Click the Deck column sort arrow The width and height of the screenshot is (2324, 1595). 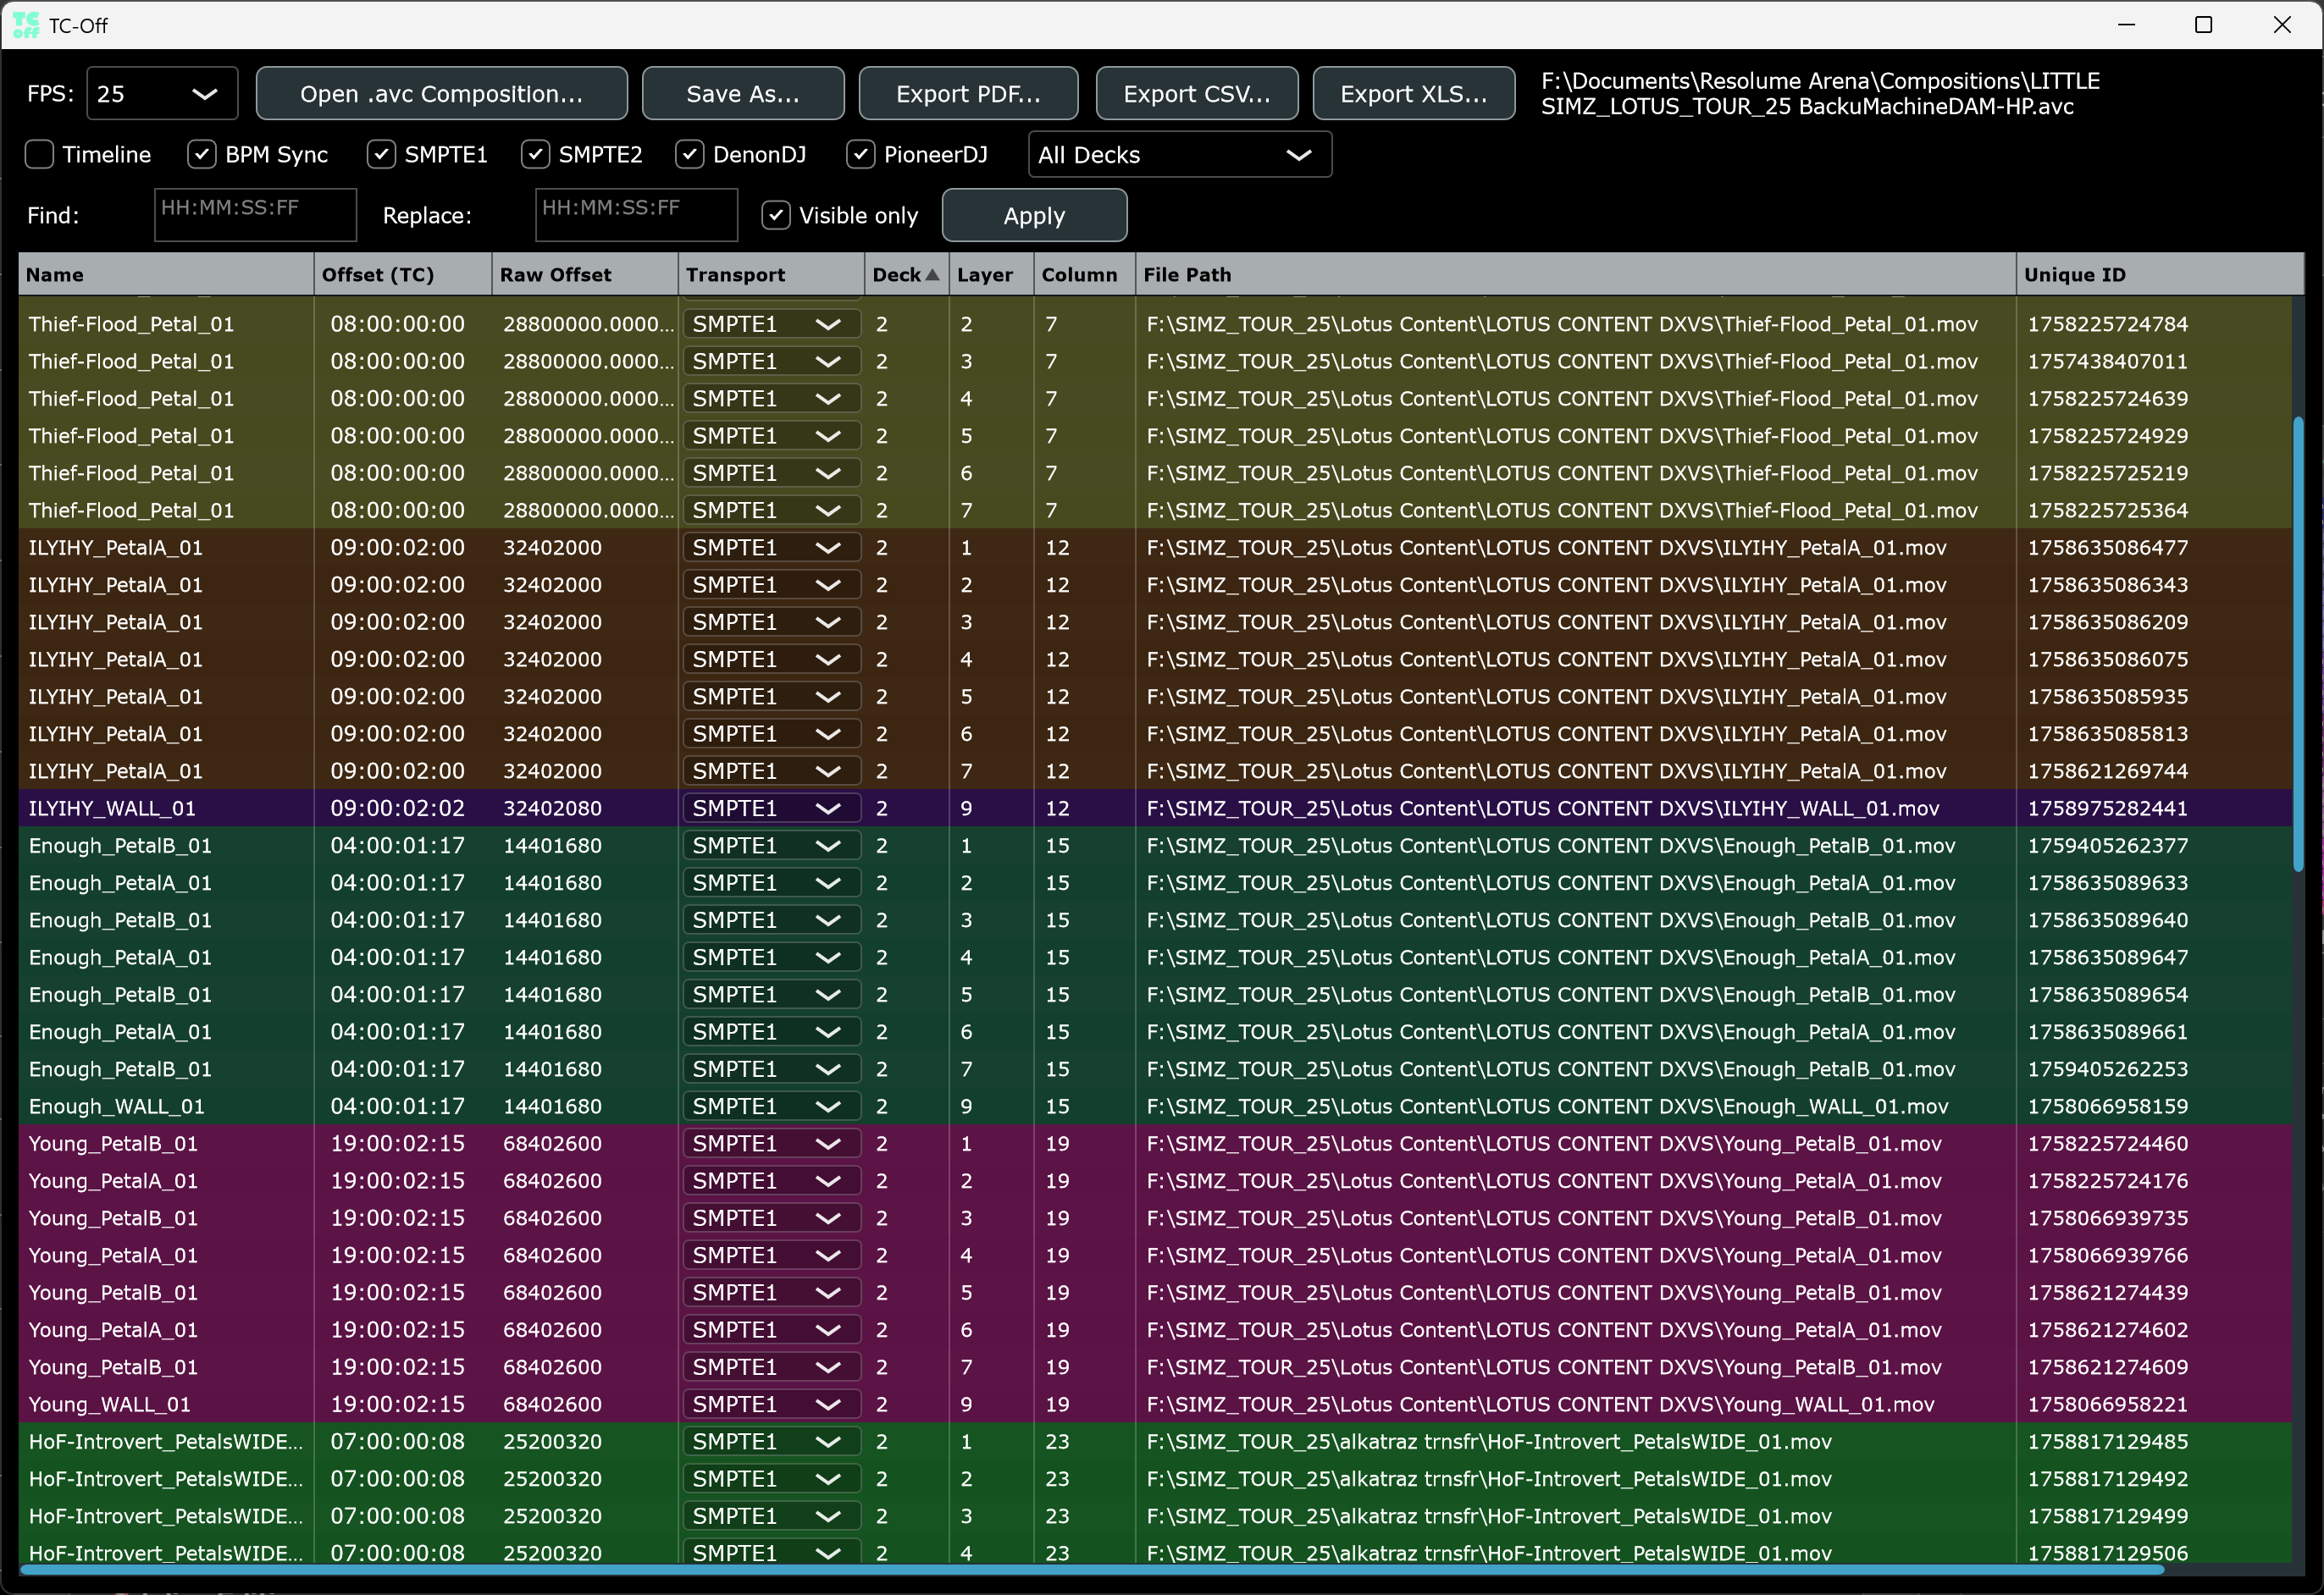(x=932, y=275)
